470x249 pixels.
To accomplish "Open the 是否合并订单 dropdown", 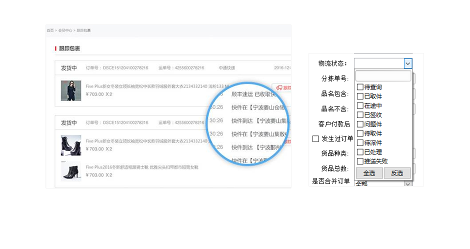I will 408,183.
